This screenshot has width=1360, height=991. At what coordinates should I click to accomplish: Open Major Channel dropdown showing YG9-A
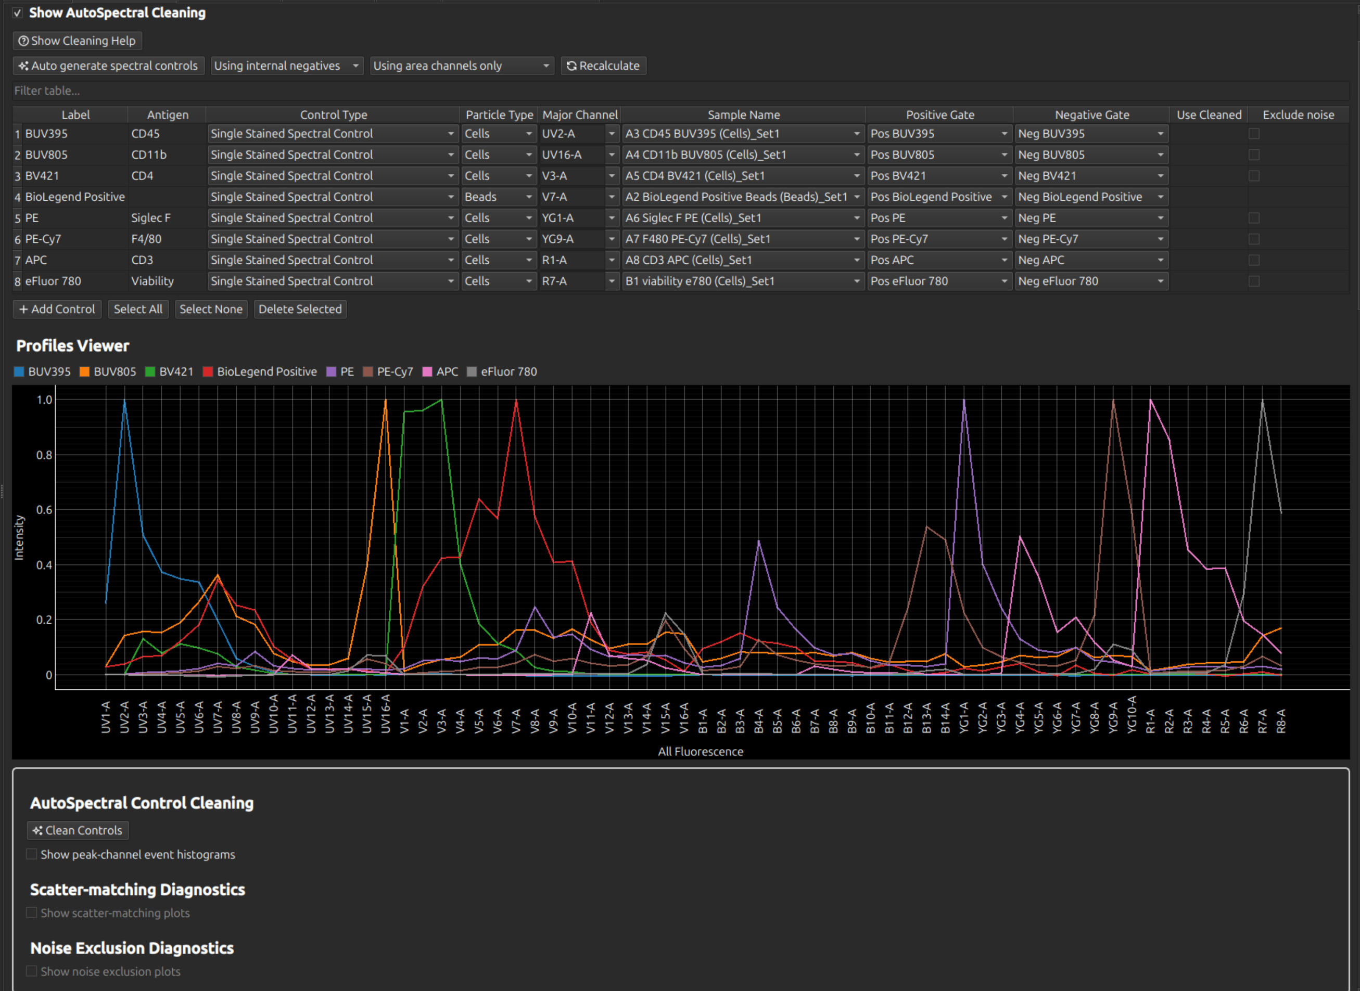[x=580, y=239]
